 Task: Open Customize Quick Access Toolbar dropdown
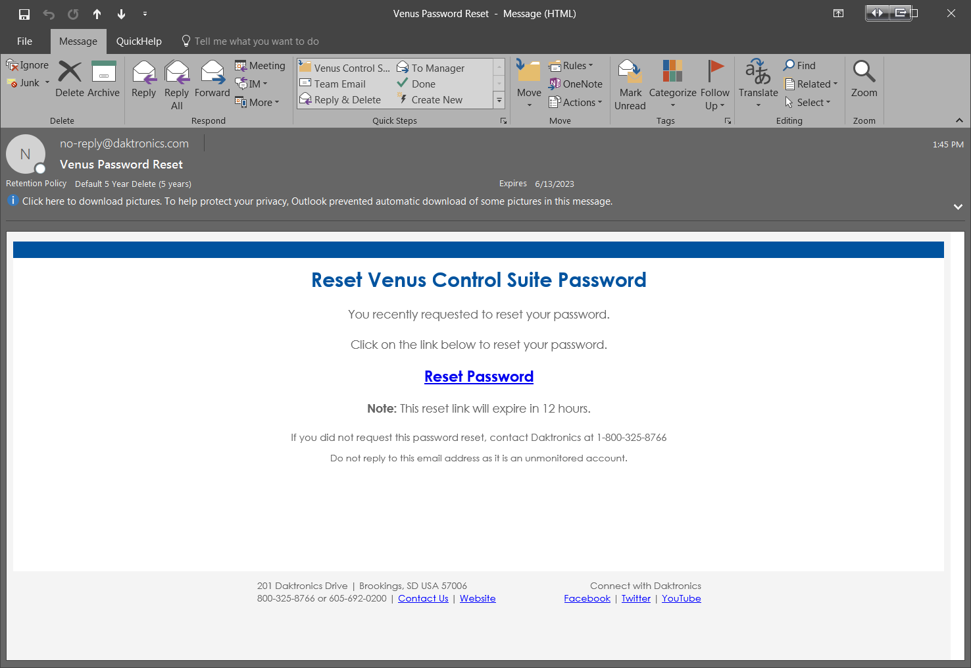tap(145, 14)
